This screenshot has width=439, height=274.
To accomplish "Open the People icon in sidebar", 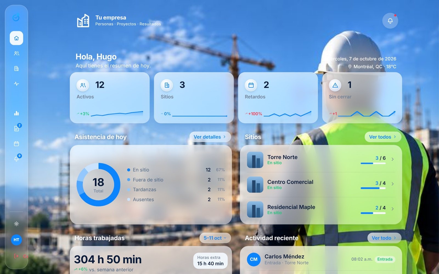I will [x=16, y=53].
